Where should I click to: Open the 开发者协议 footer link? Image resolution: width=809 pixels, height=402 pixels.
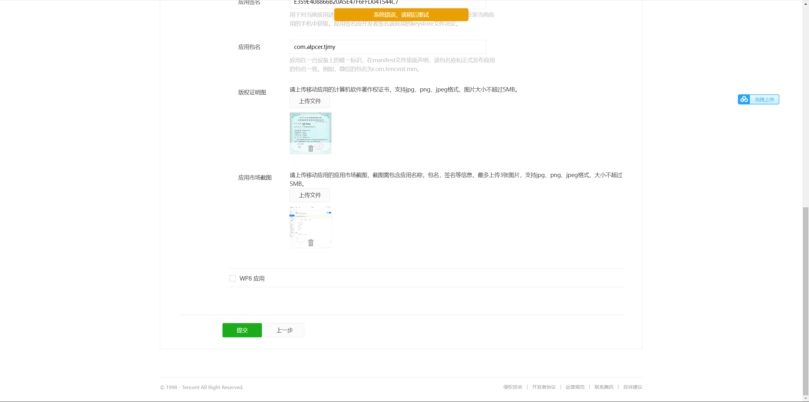(544, 387)
